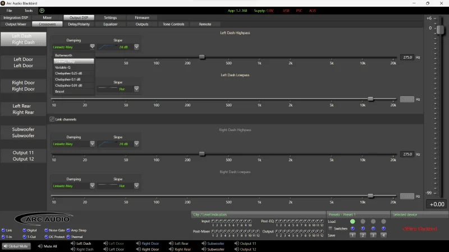Click the +0.00 master gain value box
The width and height of the screenshot is (449, 252).
[x=437, y=204]
